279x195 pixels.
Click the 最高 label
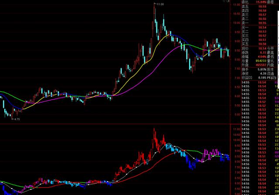(270, 53)
